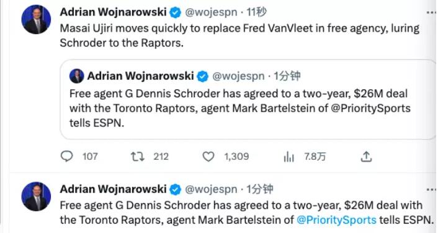Open the quoted Dennis Schroder tweet card
Viewport: 438px width, 233px height.
tap(248, 99)
